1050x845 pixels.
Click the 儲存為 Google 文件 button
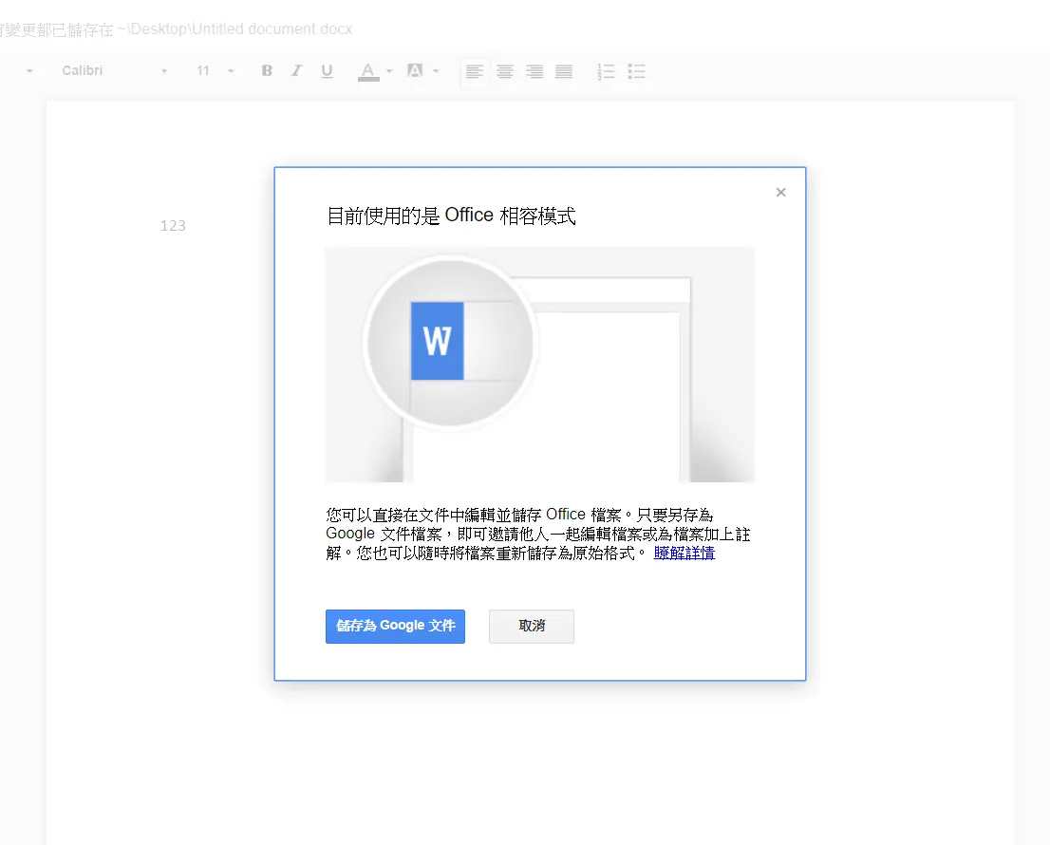(x=395, y=626)
